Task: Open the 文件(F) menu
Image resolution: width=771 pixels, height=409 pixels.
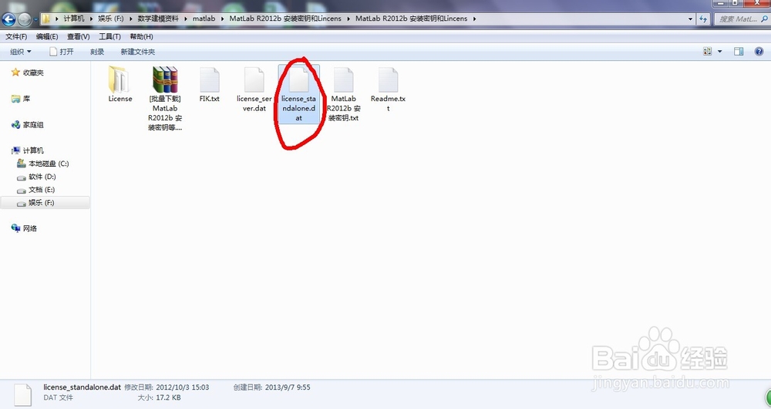Action: click(x=16, y=36)
